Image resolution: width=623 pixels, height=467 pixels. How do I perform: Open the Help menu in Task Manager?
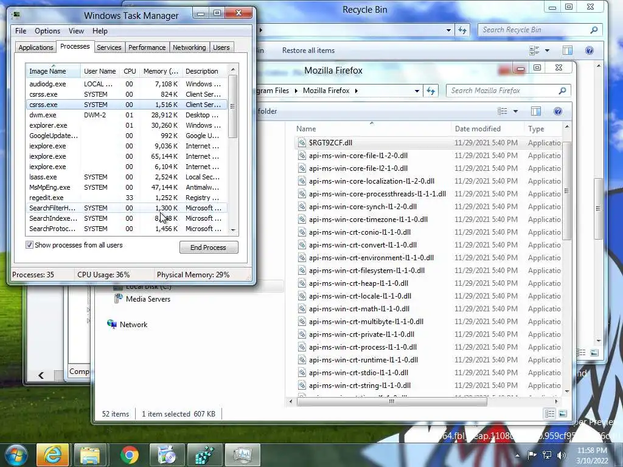point(100,31)
